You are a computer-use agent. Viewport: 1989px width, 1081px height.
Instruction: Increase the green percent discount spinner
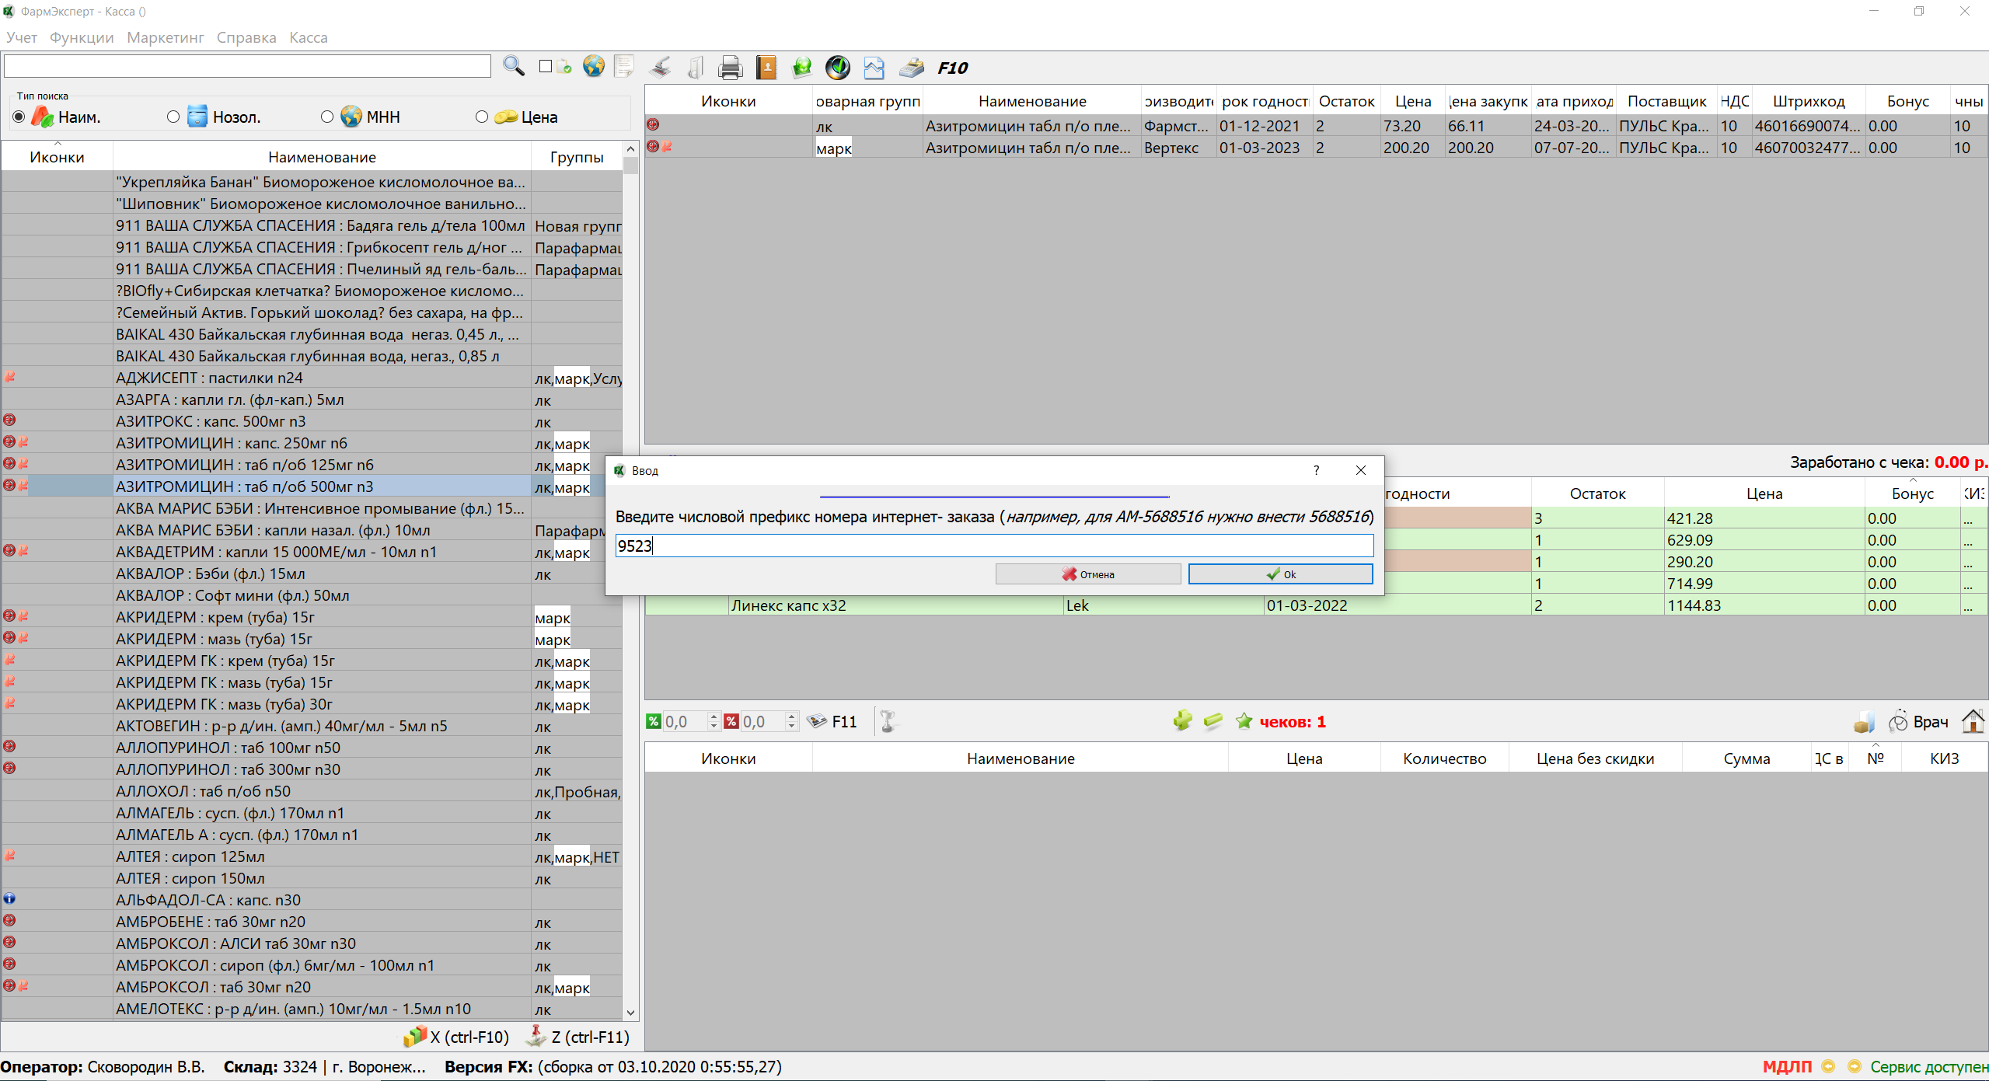pos(714,717)
